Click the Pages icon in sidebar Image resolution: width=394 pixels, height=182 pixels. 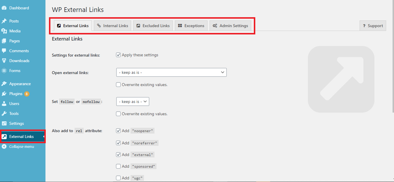tap(4, 41)
